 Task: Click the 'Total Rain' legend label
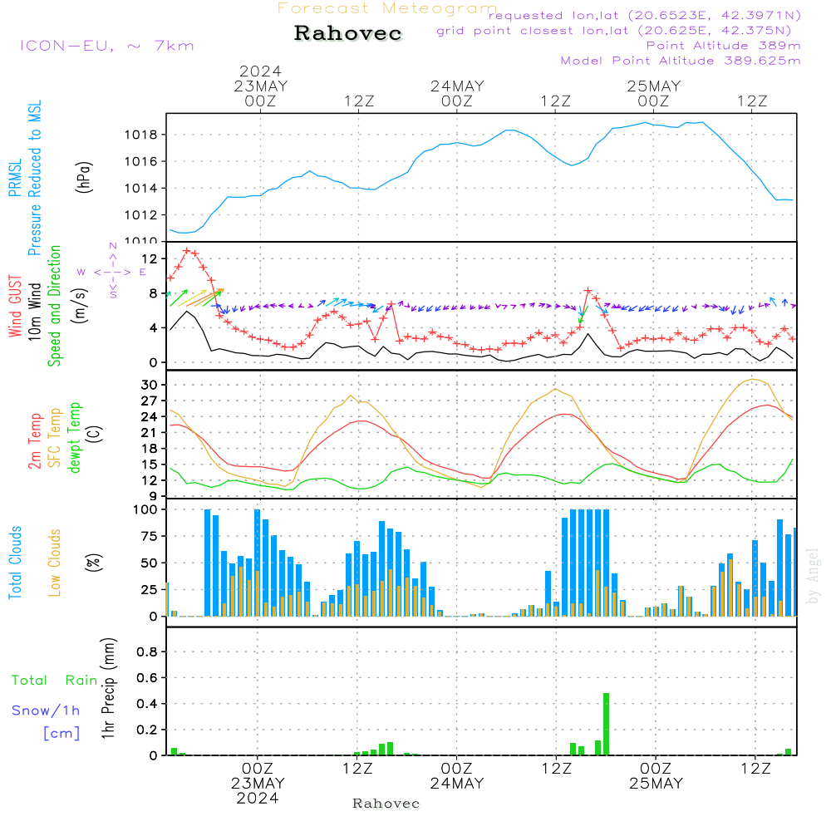pyautogui.click(x=55, y=680)
